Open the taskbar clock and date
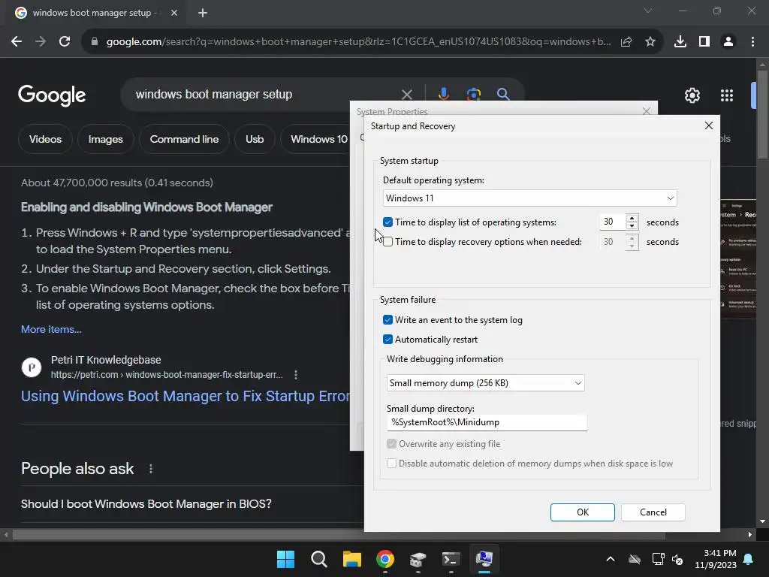This screenshot has height=577, width=769. pos(716,559)
